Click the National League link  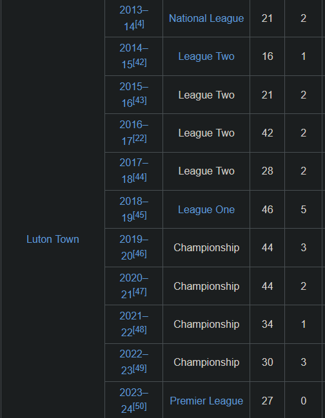(x=206, y=19)
